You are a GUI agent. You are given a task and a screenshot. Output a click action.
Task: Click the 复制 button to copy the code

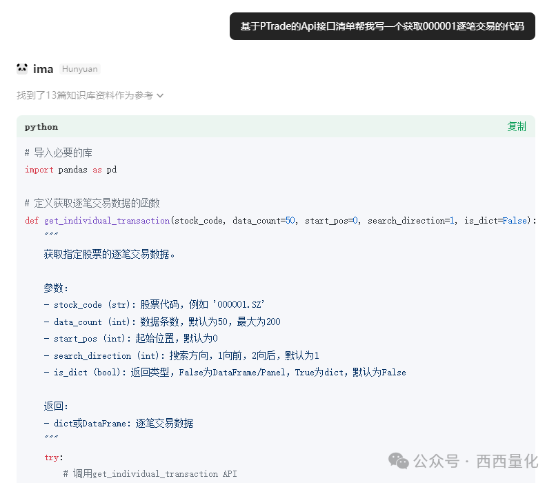(516, 126)
